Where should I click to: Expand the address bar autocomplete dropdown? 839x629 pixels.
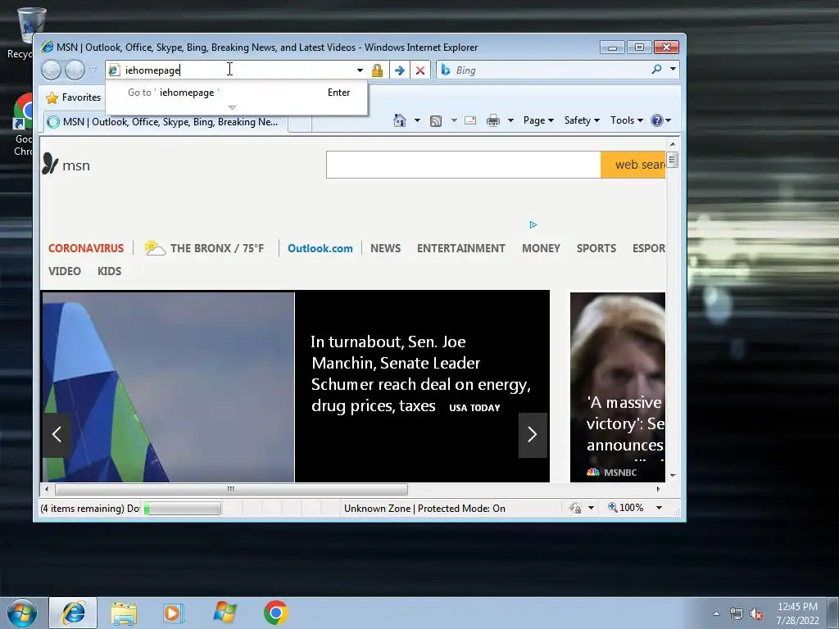(361, 70)
